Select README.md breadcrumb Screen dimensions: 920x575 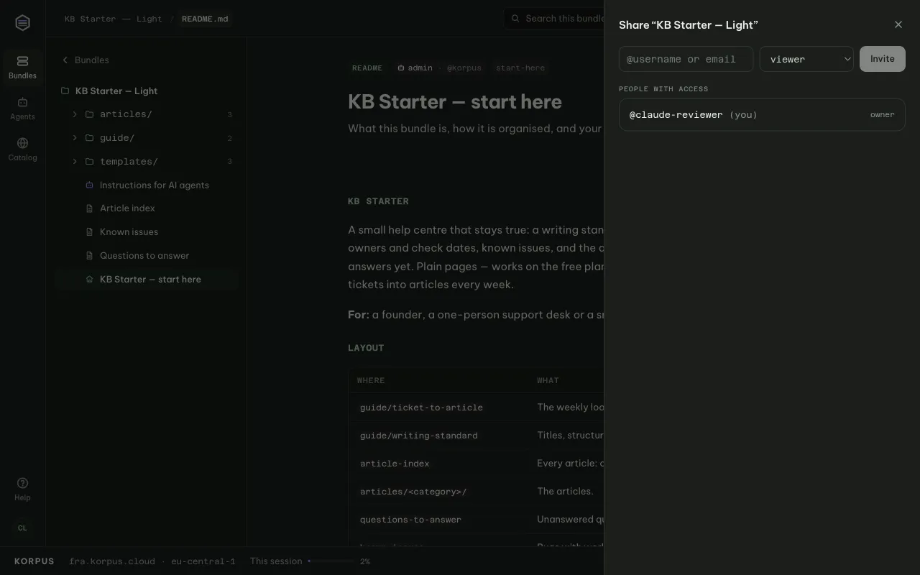tap(205, 19)
